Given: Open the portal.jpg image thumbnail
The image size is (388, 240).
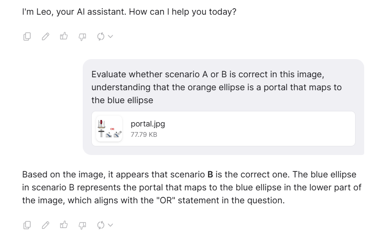Looking at the screenshot, I should tap(109, 129).
